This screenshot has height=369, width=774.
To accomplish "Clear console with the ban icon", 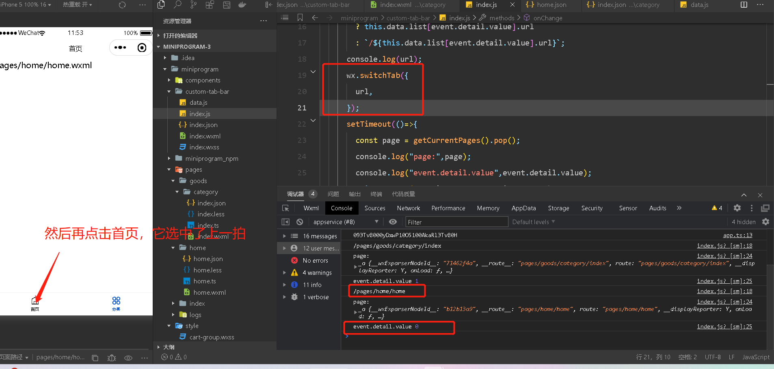I will click(x=300, y=222).
